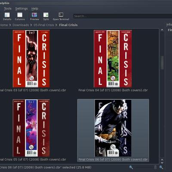Screen dimensions: 172x172
Task: Split the Dolphin view
Action: click(46, 16)
